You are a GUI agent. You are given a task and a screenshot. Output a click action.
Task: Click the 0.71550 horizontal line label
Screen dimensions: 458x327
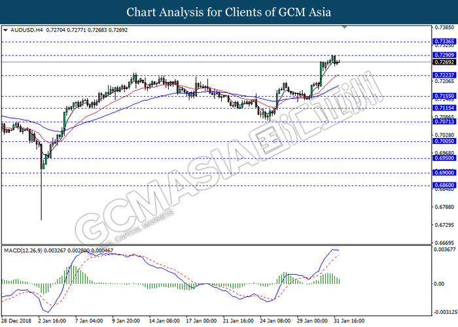pos(444,96)
